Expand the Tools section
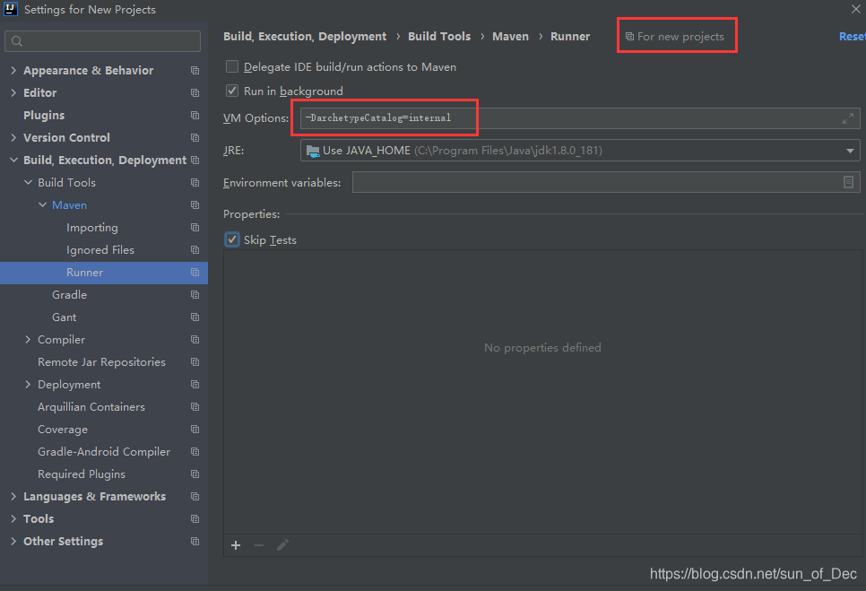Screen dimensions: 866x591 point(13,518)
